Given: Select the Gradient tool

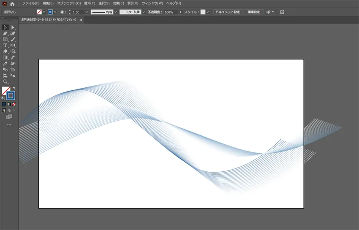Looking at the screenshot, I should tap(5, 57).
